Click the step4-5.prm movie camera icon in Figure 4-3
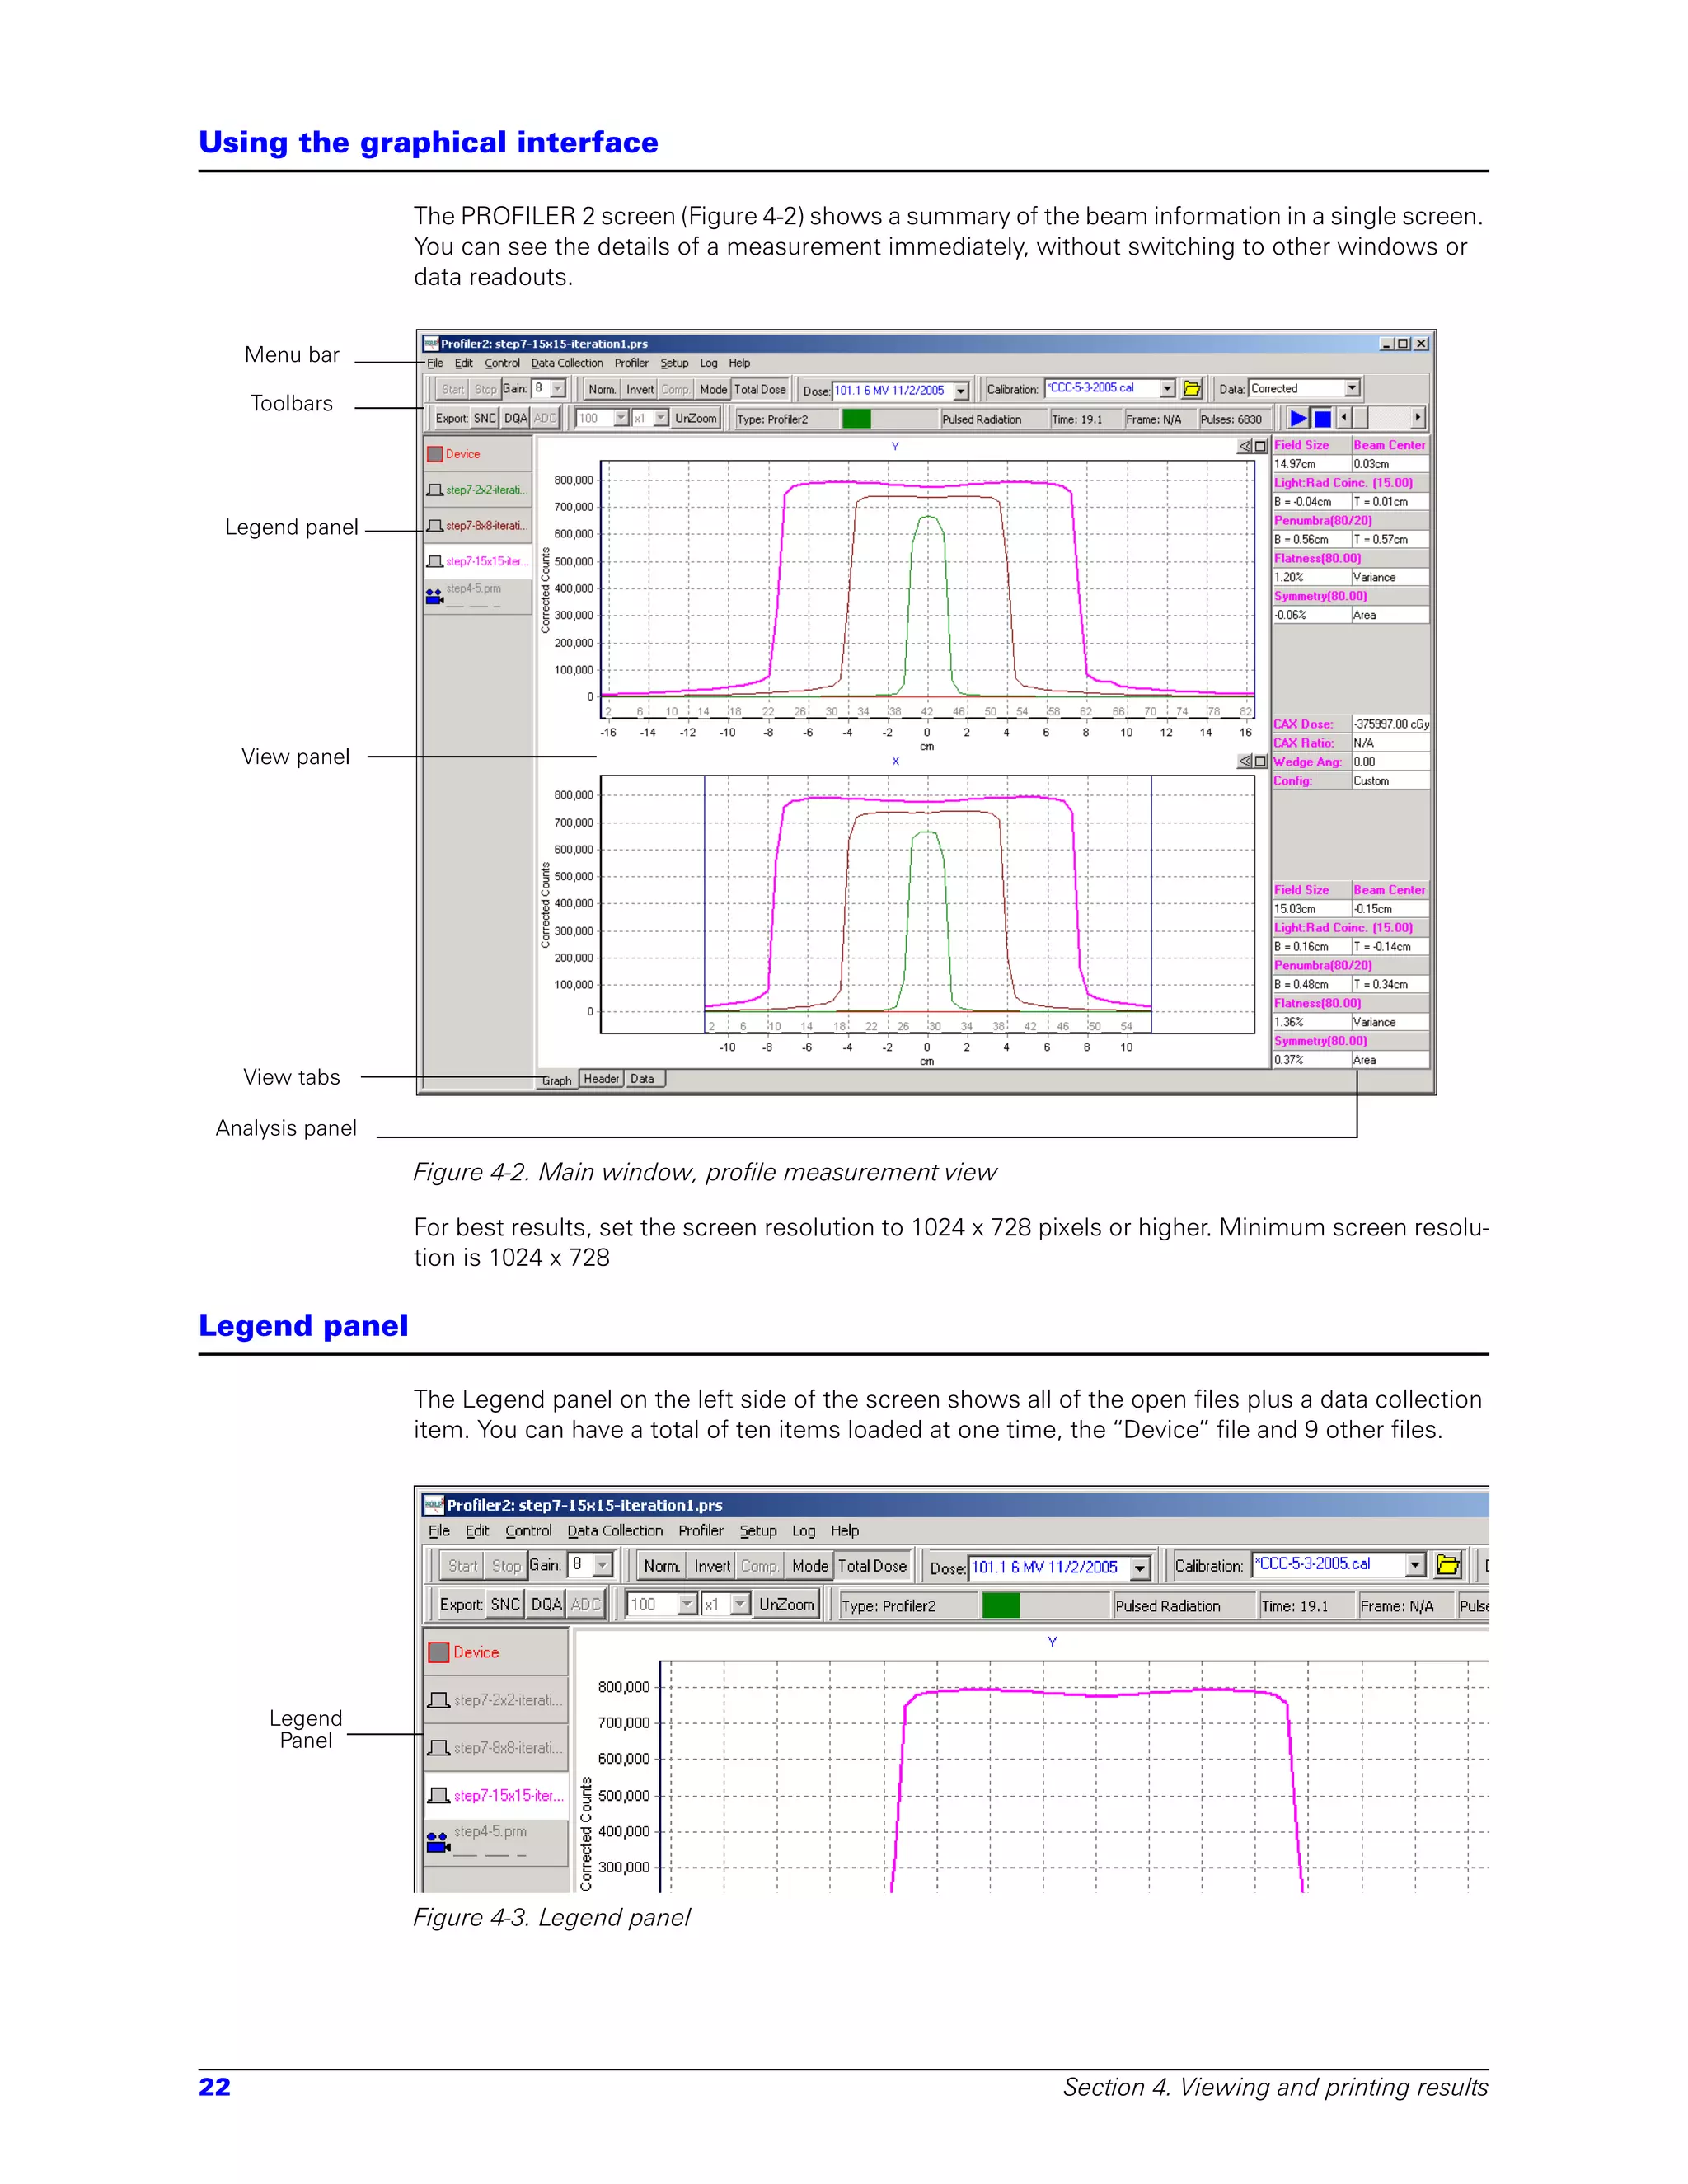Screen dimensions: 1688x2184 click(x=438, y=1841)
